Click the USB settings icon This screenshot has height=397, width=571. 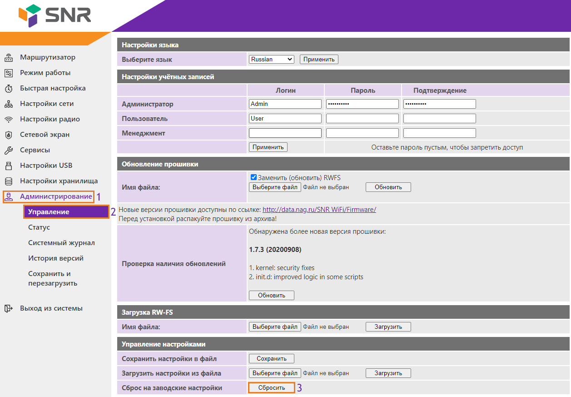point(8,166)
